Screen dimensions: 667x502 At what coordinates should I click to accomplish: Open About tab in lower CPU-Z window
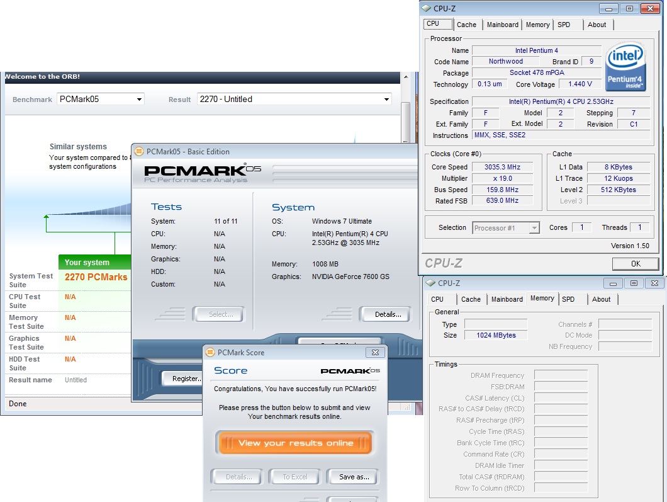[x=601, y=299]
